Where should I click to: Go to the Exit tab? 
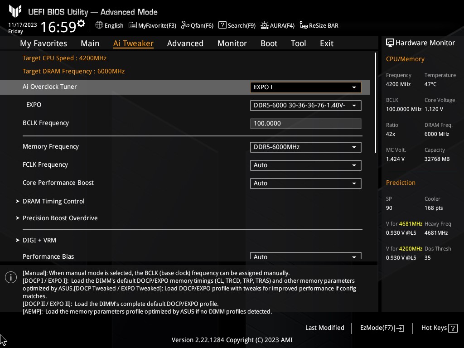[327, 43]
